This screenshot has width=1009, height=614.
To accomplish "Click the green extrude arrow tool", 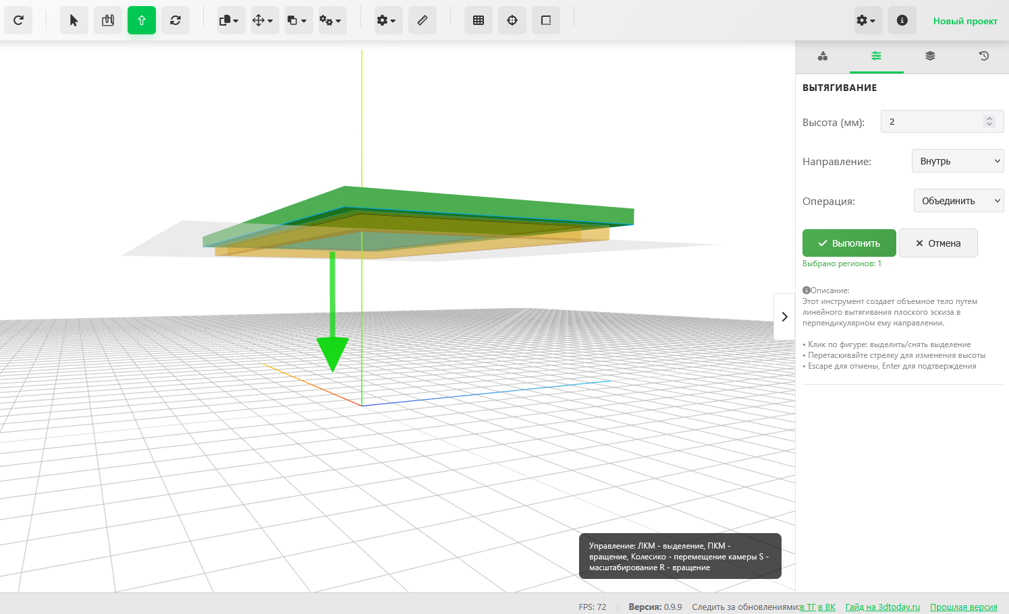I will point(142,20).
